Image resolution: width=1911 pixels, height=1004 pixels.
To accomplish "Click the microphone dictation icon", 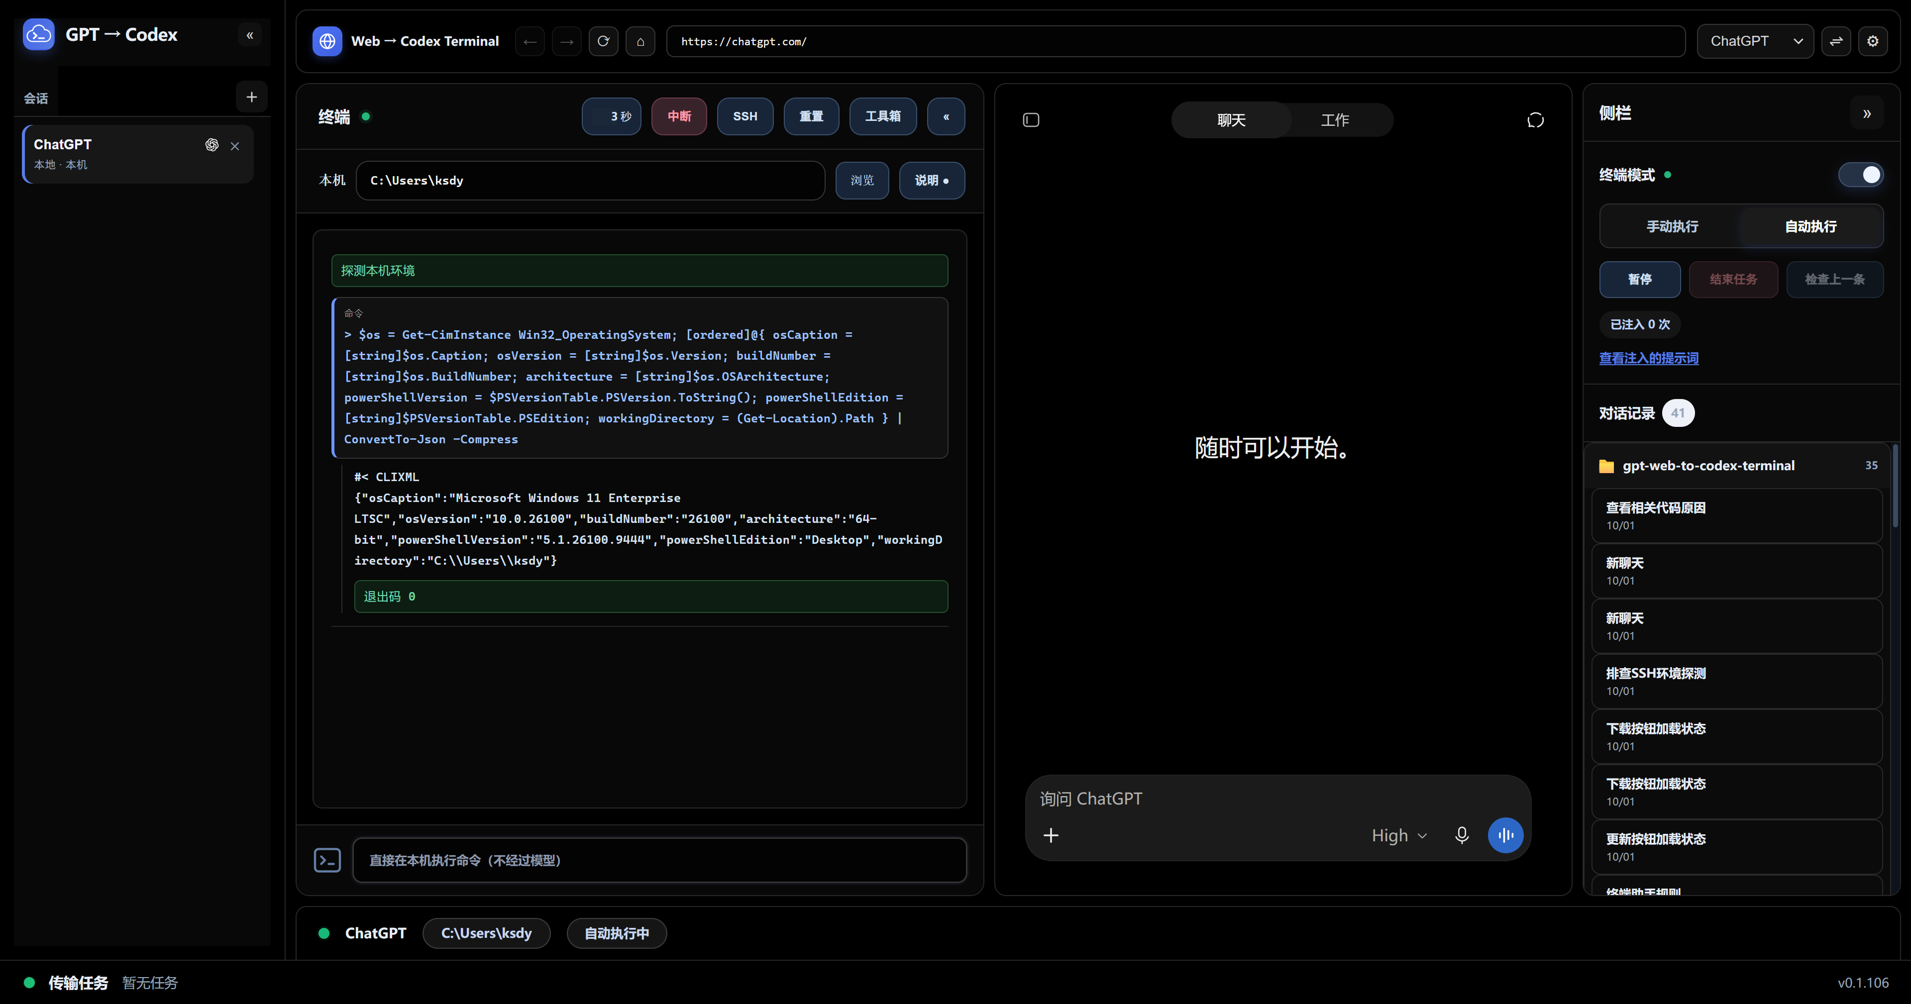I will point(1462,836).
